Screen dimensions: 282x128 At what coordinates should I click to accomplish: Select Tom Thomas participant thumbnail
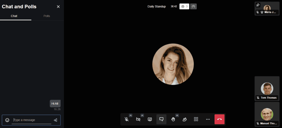pyautogui.click(x=267, y=88)
